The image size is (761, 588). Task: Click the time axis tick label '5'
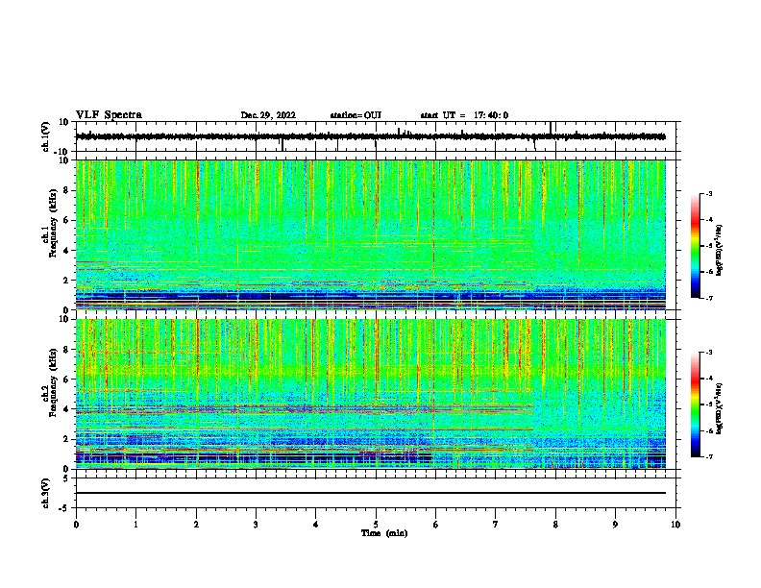[376, 524]
